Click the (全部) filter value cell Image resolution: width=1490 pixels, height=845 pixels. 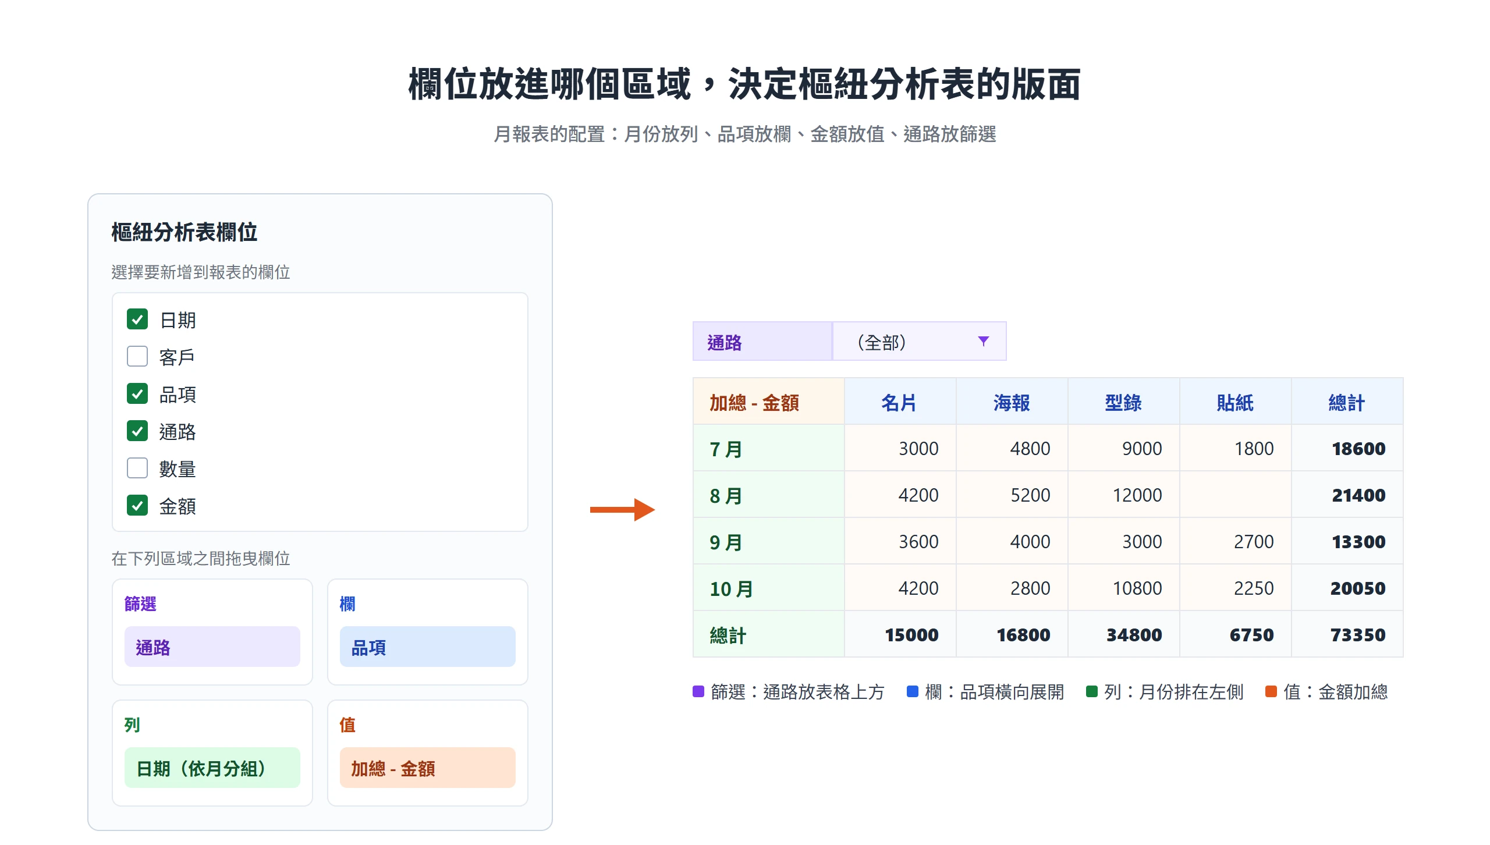[x=919, y=342]
